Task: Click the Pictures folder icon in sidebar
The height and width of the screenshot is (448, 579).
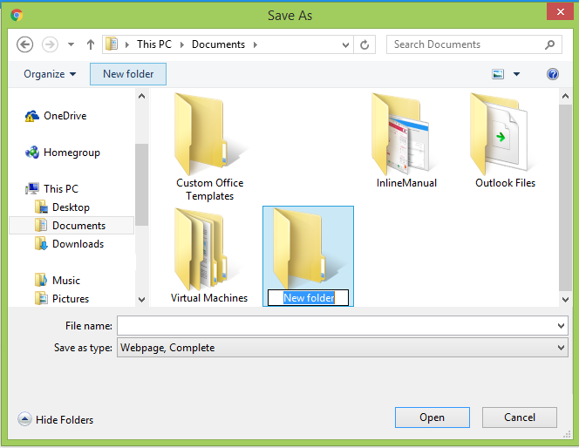Action: (41, 298)
